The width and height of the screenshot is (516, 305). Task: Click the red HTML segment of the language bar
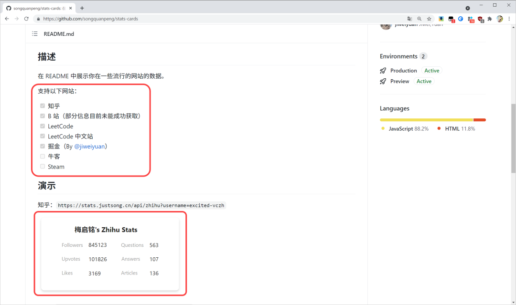(480, 120)
